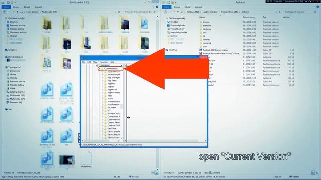Screen dimensions: 321x180
Task: Click OneDrive icon in Arduino window sidebar
Action: (x=167, y=50)
